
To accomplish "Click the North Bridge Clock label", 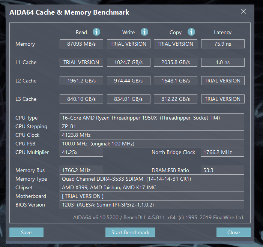I will point(173,152).
